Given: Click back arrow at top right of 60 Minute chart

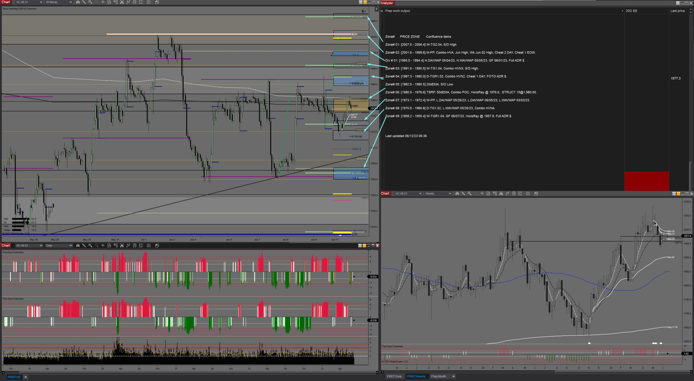Looking at the screenshot, I should [364, 11].
